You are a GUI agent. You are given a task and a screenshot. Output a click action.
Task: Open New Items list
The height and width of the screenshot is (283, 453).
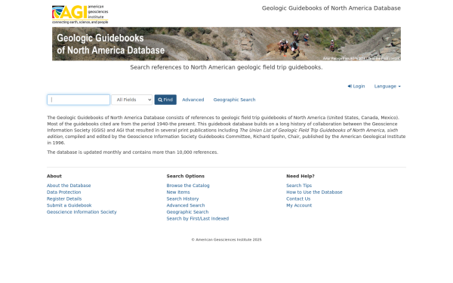178,192
